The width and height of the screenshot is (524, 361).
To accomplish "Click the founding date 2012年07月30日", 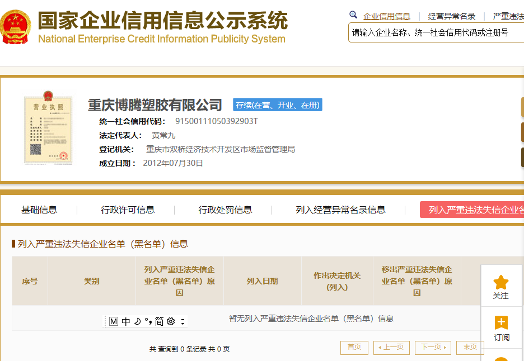I will [x=173, y=163].
